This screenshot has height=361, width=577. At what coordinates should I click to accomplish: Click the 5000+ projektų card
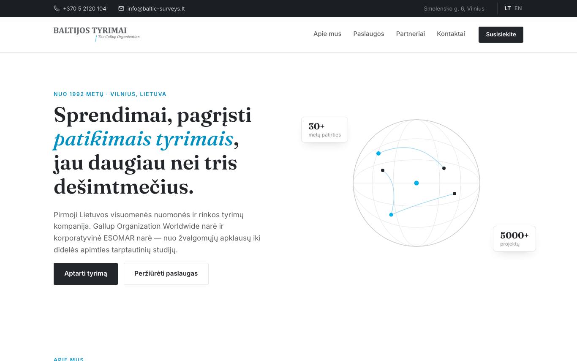pos(514,239)
